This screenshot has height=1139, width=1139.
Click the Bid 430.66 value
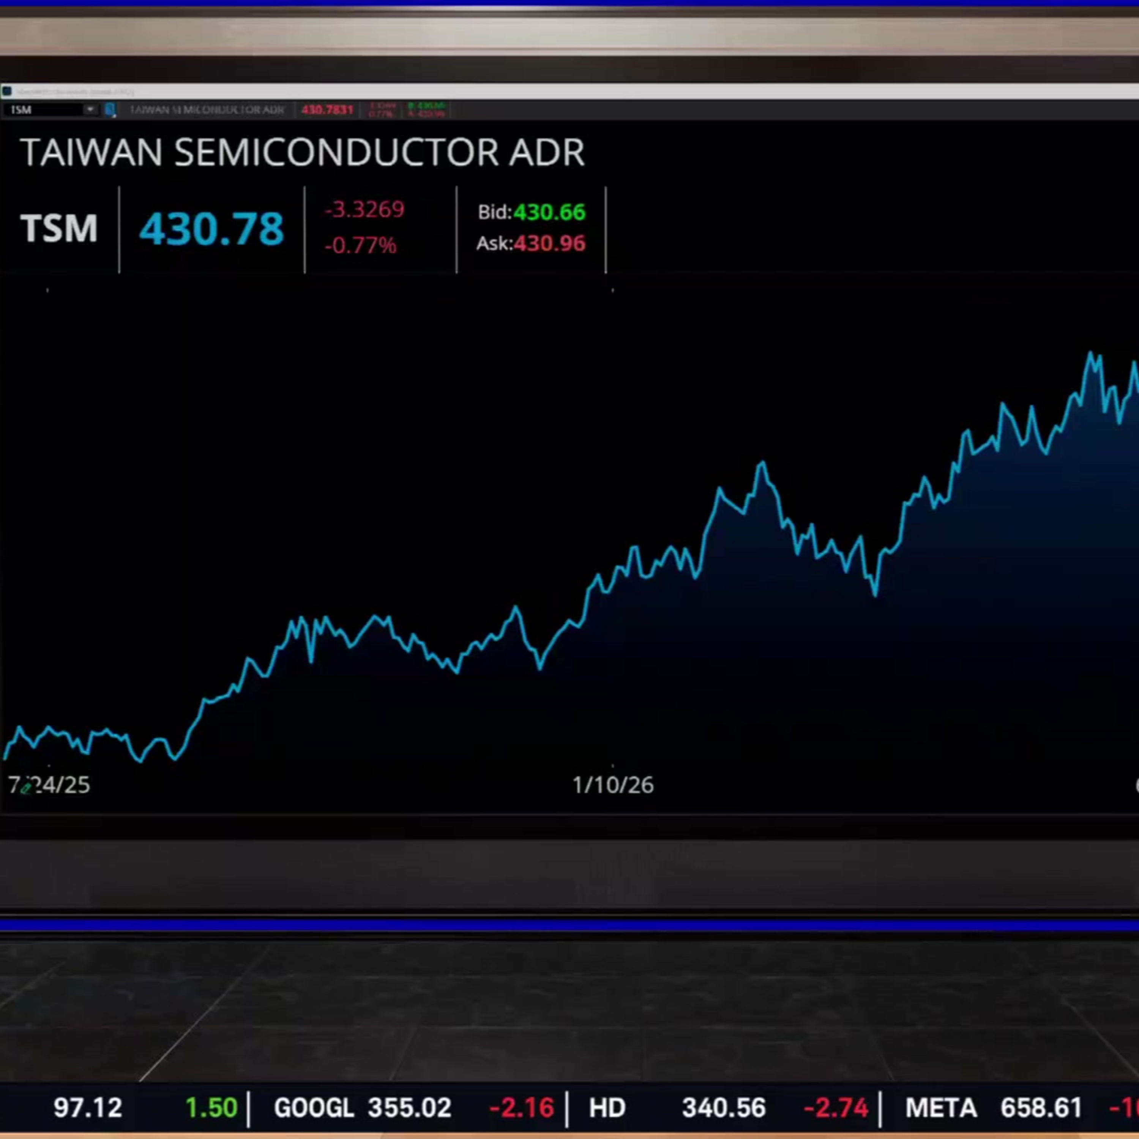tap(549, 212)
